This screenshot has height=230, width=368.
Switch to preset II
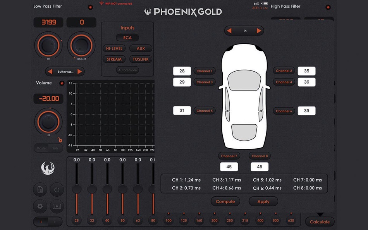click(x=55, y=221)
